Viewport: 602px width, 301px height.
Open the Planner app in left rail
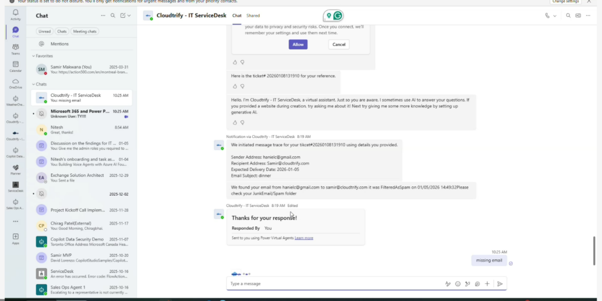click(15, 170)
